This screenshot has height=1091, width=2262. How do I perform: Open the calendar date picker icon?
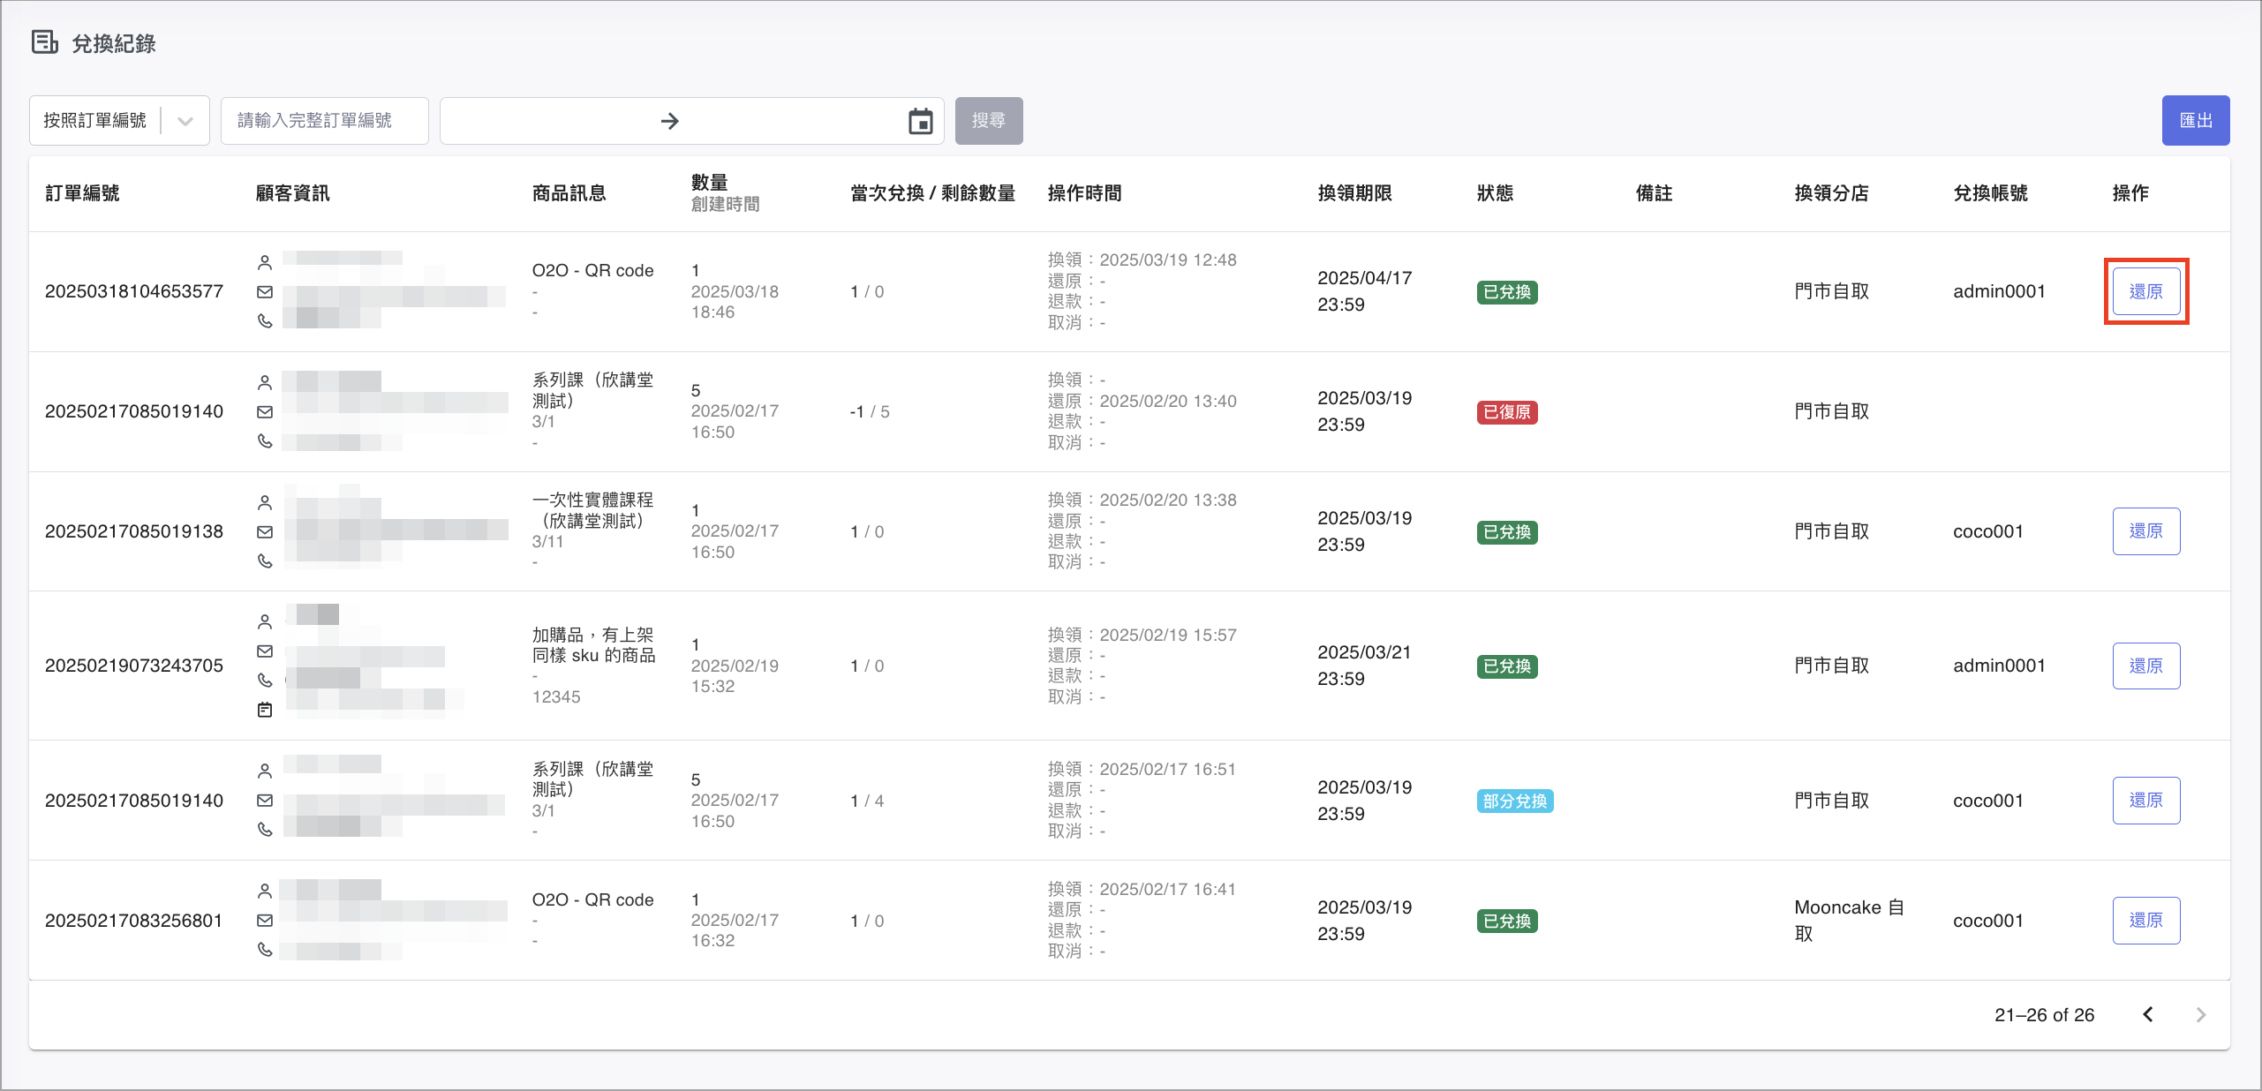click(921, 121)
